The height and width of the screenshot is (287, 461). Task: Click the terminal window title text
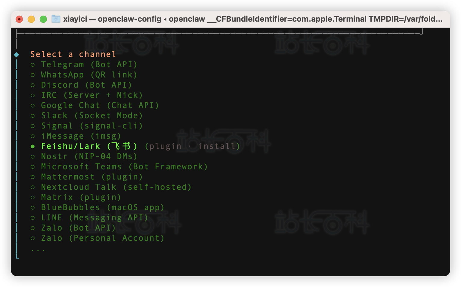tap(253, 19)
